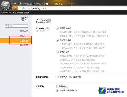This screenshot has height=97, width=127.
Task: Click the 浏览器防注入 description line
Action: (77, 60)
